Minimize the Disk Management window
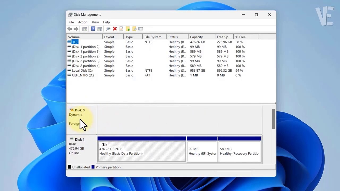 tap(243, 15)
